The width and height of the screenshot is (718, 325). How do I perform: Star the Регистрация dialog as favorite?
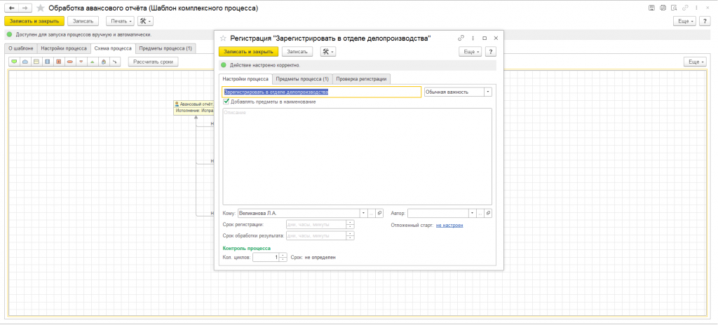[223, 38]
